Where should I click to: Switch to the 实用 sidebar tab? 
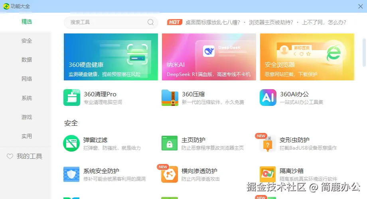click(x=27, y=136)
